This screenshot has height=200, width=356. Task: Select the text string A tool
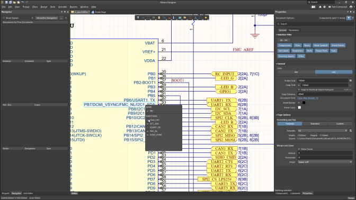click(195, 17)
